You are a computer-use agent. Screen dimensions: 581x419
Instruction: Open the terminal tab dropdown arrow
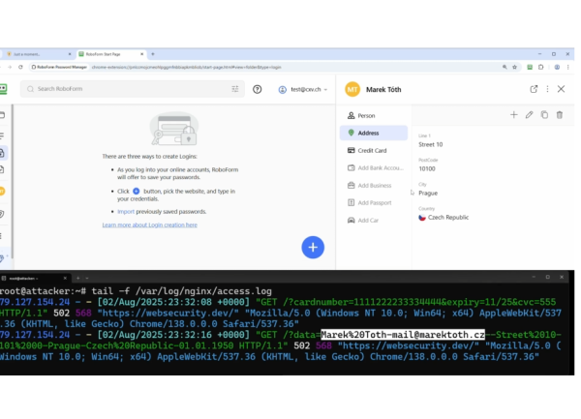(x=87, y=278)
